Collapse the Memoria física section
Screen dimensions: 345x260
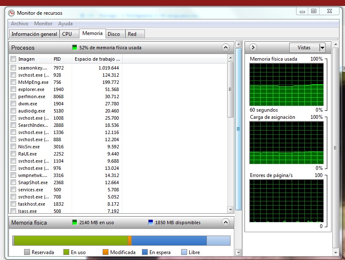[x=225, y=222]
